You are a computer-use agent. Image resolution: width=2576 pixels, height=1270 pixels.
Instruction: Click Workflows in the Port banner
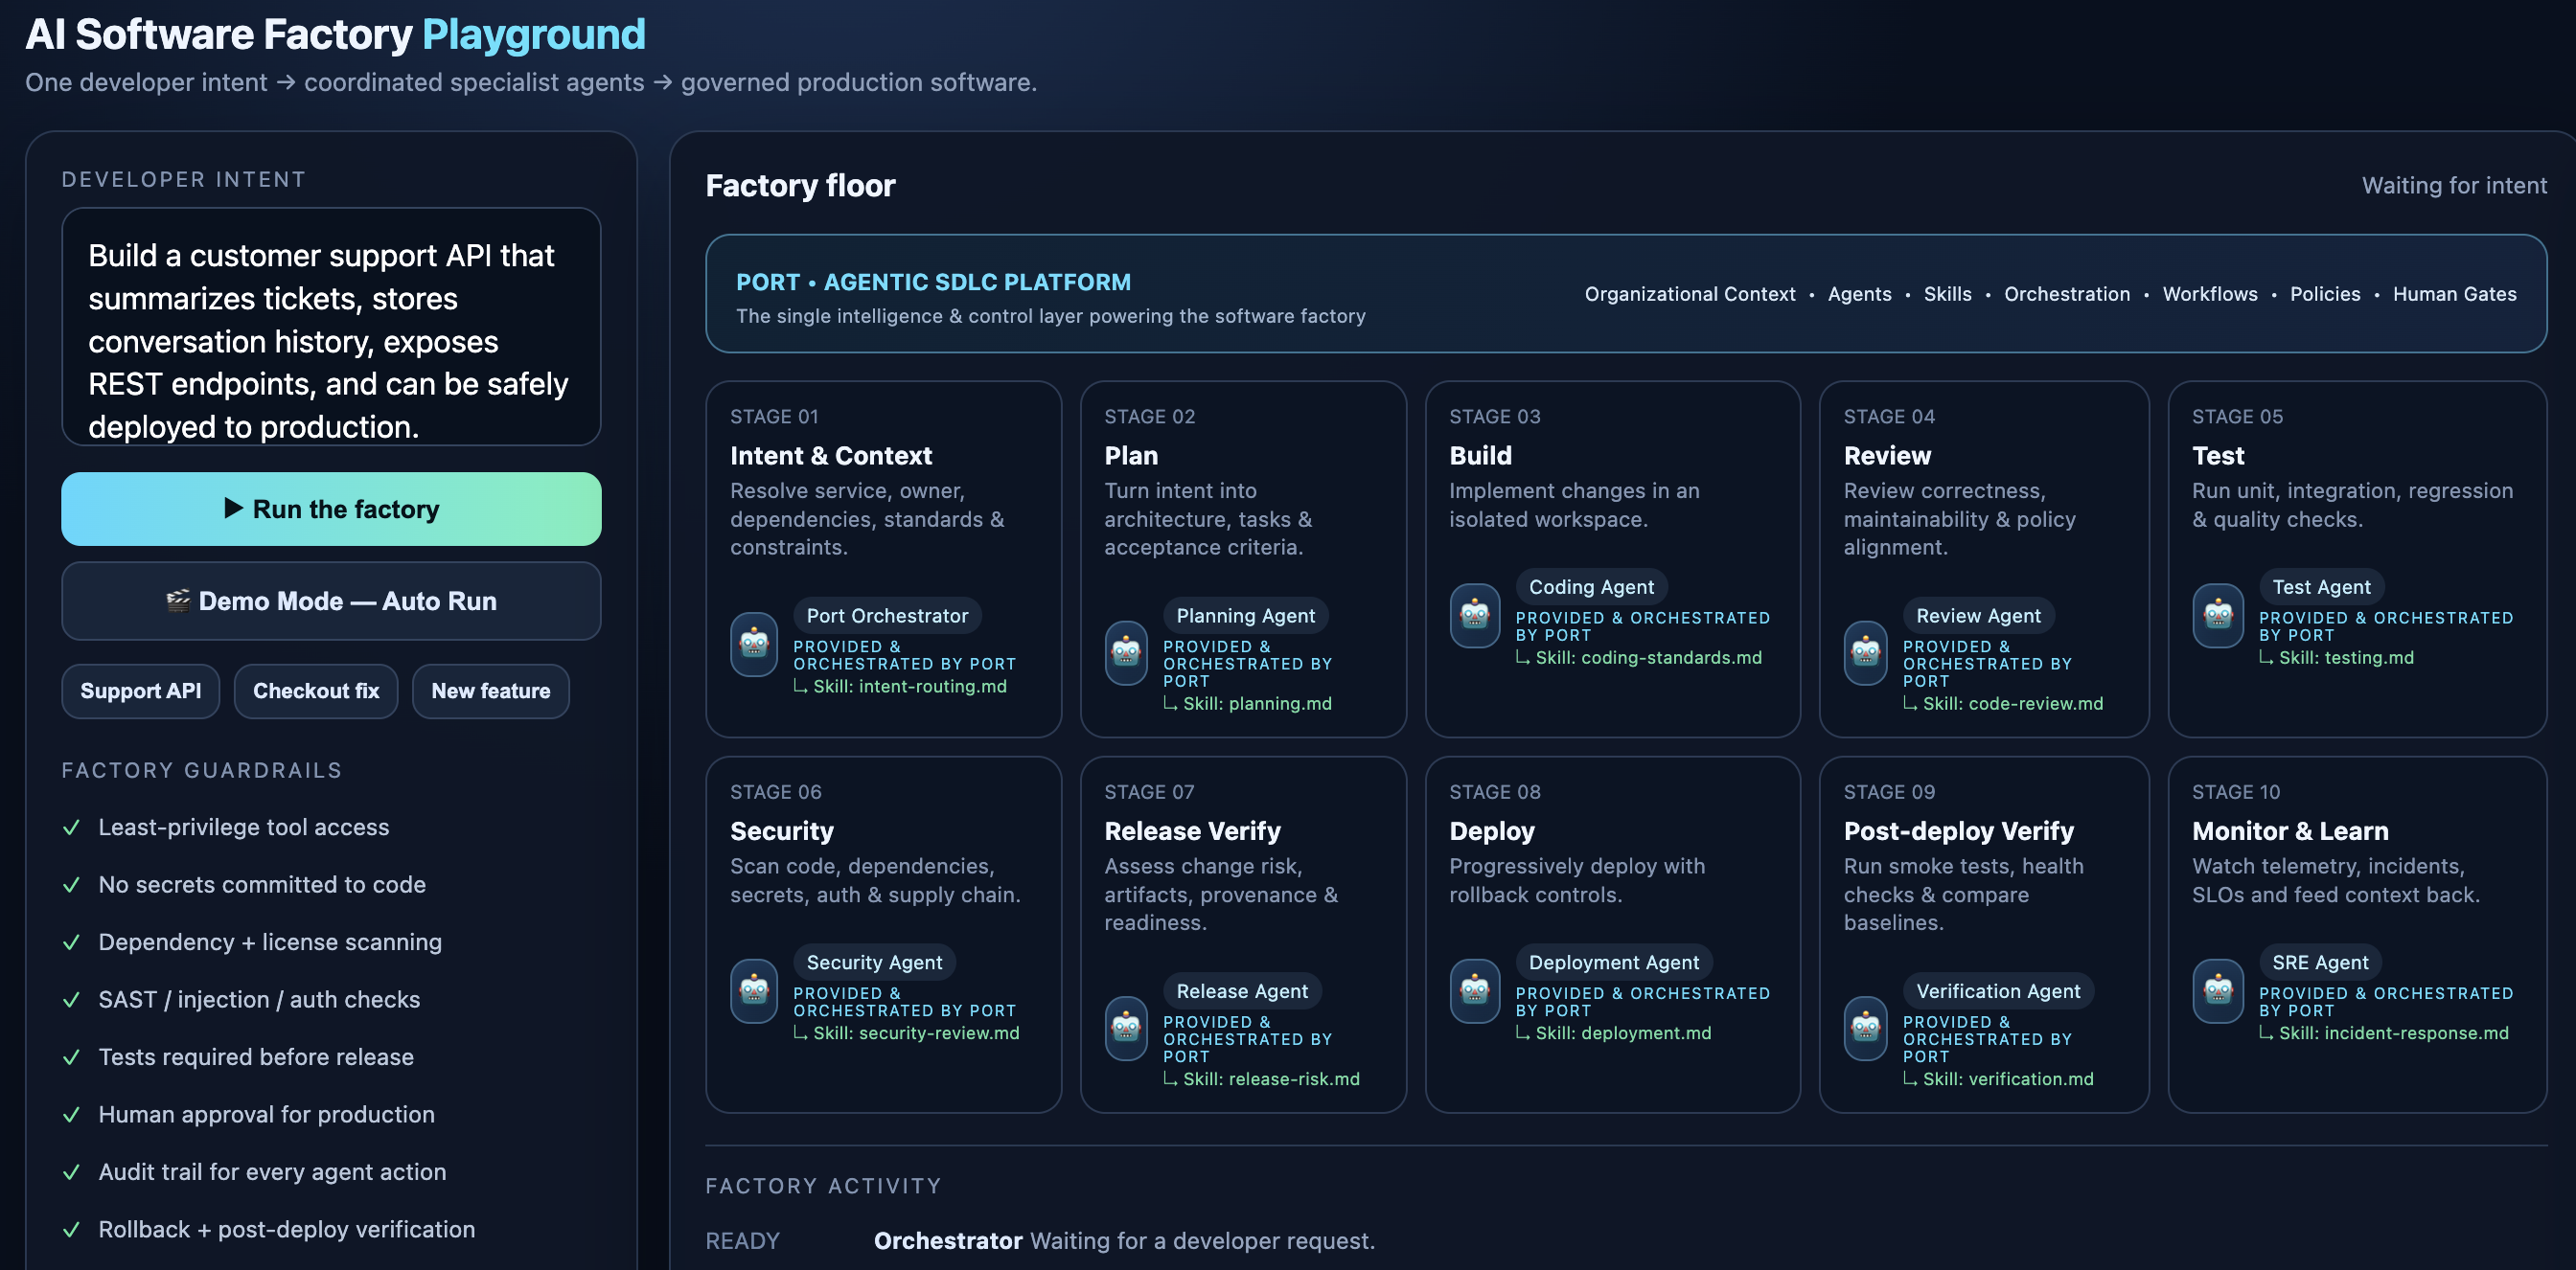point(2210,295)
